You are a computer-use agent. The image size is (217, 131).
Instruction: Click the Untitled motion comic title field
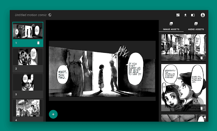click(31, 15)
